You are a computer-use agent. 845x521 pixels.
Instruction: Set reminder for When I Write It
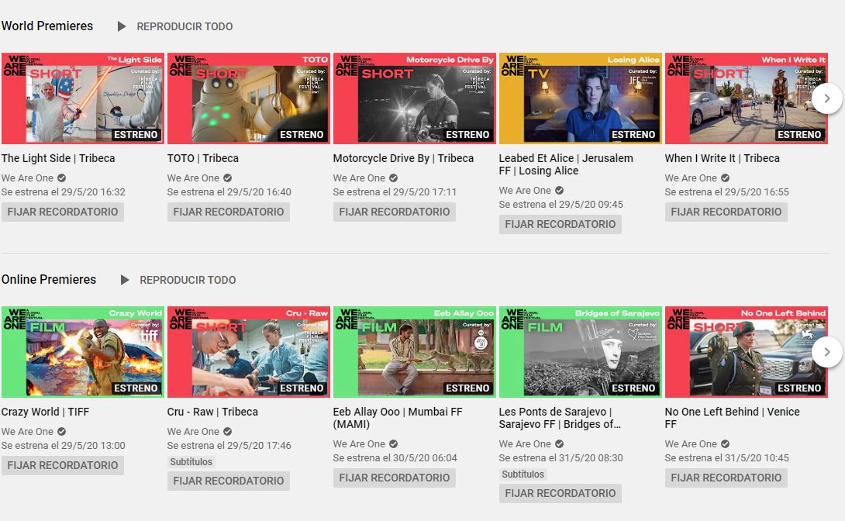726,212
